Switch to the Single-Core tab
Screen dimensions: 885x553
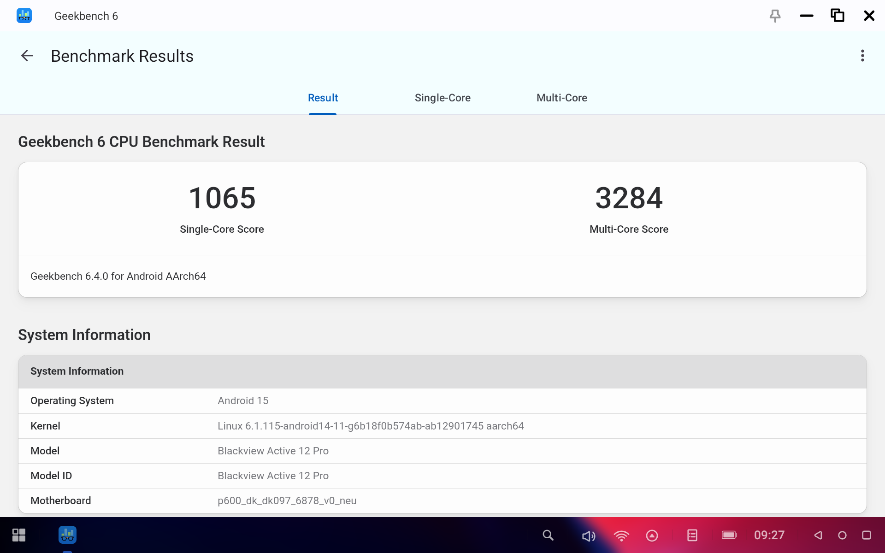(x=442, y=98)
